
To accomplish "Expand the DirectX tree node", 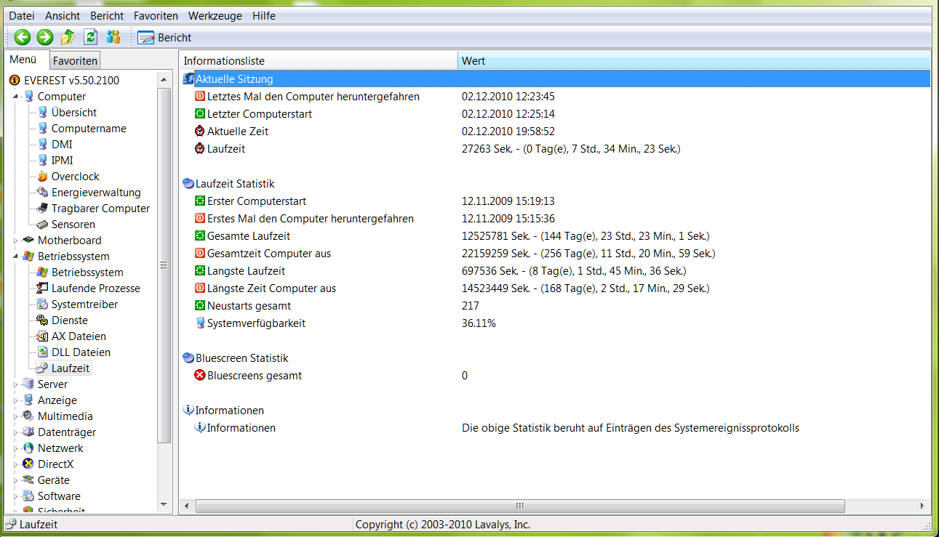I will coord(16,464).
